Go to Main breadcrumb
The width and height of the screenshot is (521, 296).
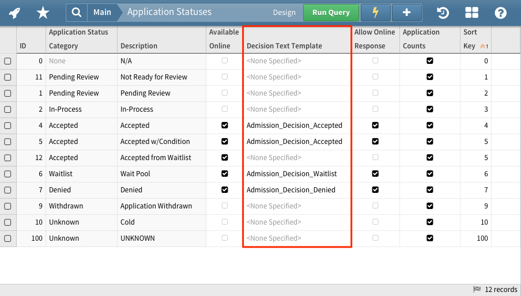(x=102, y=12)
